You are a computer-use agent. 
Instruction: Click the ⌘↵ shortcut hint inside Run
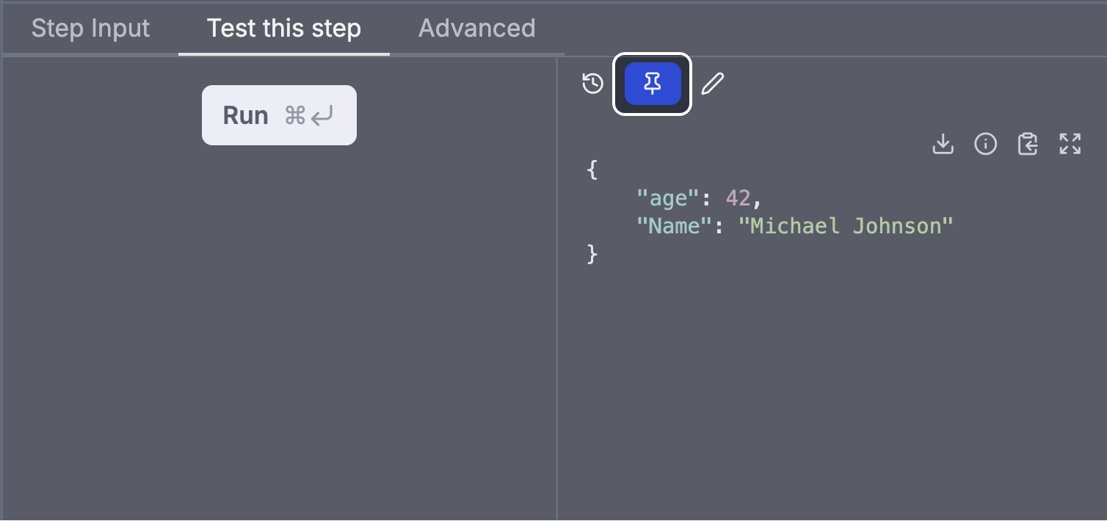point(309,115)
